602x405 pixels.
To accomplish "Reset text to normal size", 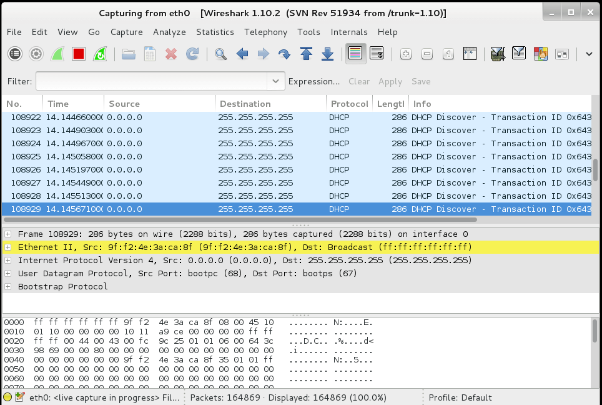I will [448, 54].
